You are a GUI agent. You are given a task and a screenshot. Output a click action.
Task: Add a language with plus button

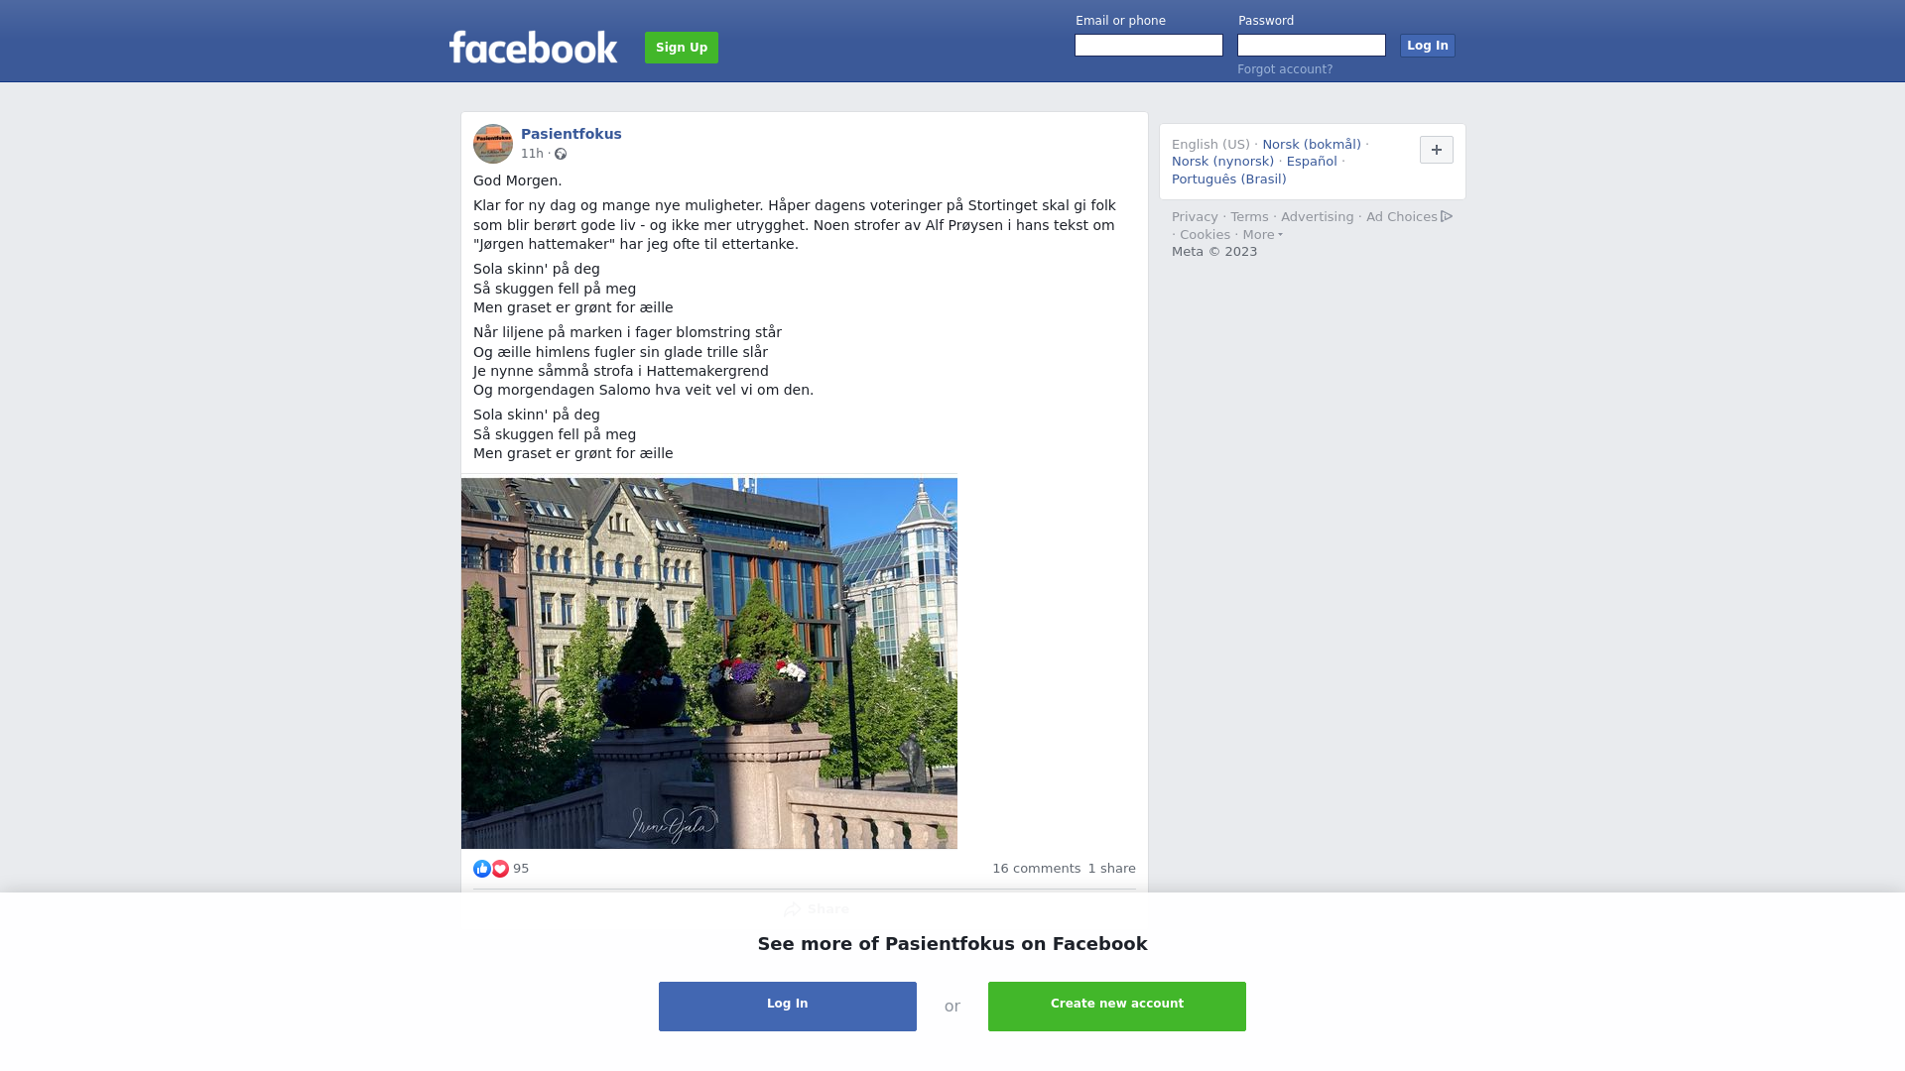pos(1437,150)
